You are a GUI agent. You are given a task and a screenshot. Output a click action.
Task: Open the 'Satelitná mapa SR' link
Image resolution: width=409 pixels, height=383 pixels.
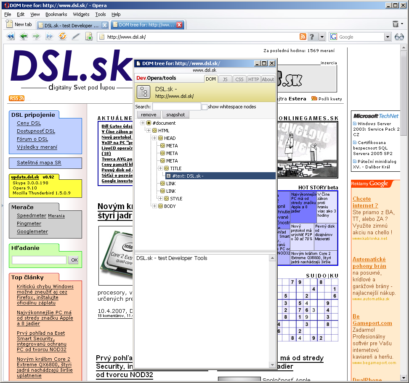(39, 163)
